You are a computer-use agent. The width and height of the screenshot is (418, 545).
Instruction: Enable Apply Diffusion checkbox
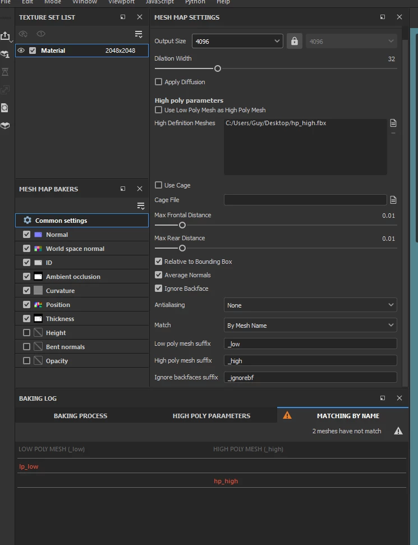(x=158, y=82)
